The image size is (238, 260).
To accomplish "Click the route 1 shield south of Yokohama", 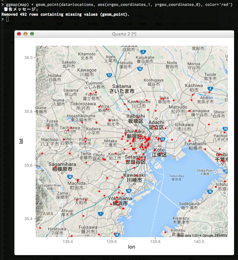I will [x=101, y=214].
